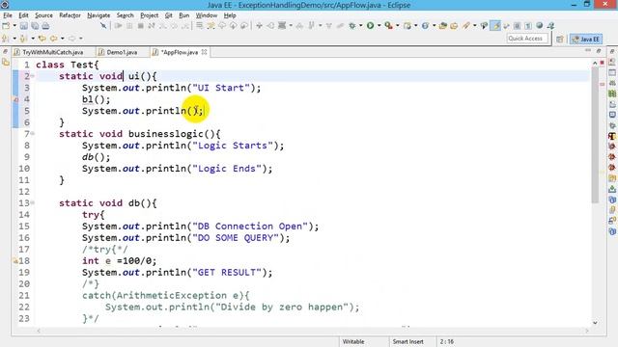Viewport: 618px width, 347px height.
Task: Open the Refactor menu
Action: [x=70, y=15]
